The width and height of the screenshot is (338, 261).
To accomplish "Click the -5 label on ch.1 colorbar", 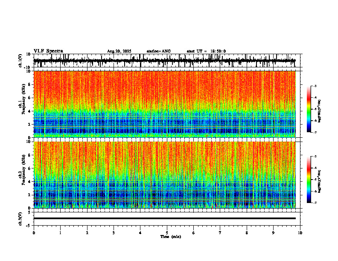I will point(315,109).
